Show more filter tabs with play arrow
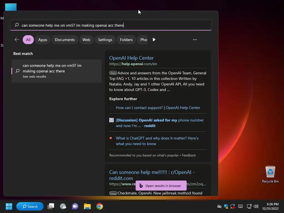 (154, 40)
